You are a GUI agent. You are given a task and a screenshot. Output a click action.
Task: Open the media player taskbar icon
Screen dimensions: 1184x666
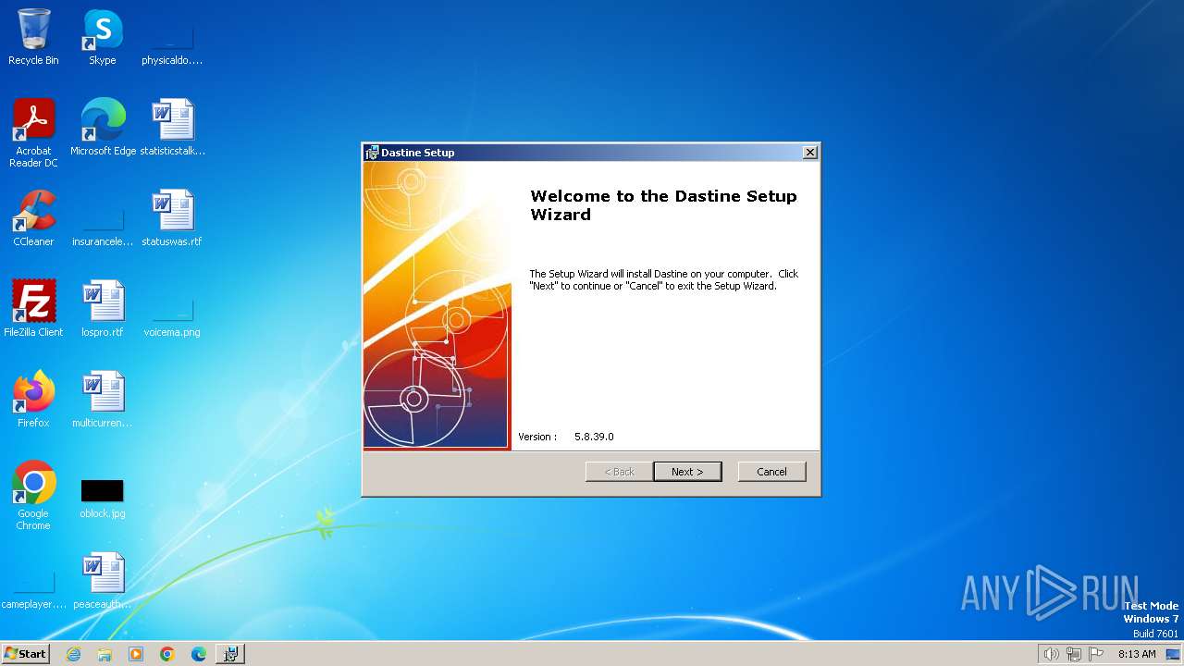coord(136,654)
